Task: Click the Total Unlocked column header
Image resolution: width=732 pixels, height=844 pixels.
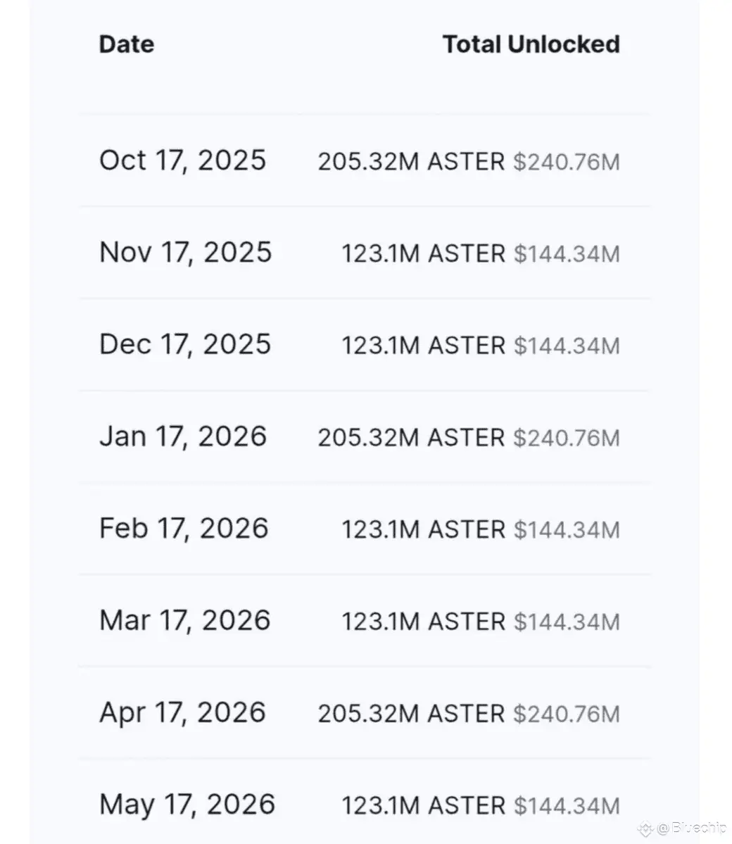Action: (x=531, y=44)
